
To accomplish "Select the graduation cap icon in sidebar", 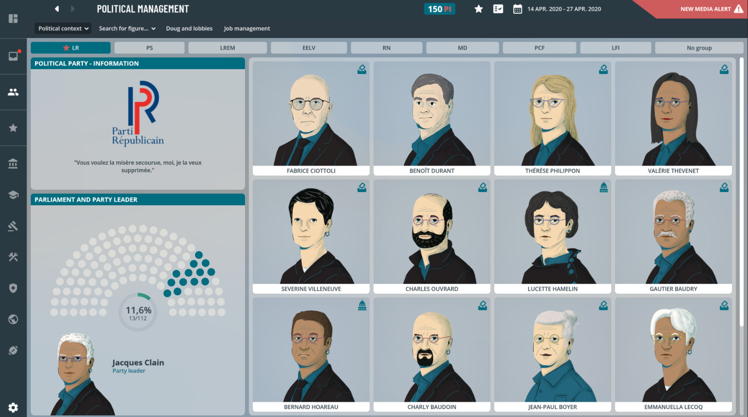I will 13,195.
